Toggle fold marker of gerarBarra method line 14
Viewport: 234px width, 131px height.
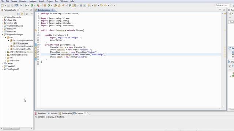[x=40, y=45]
